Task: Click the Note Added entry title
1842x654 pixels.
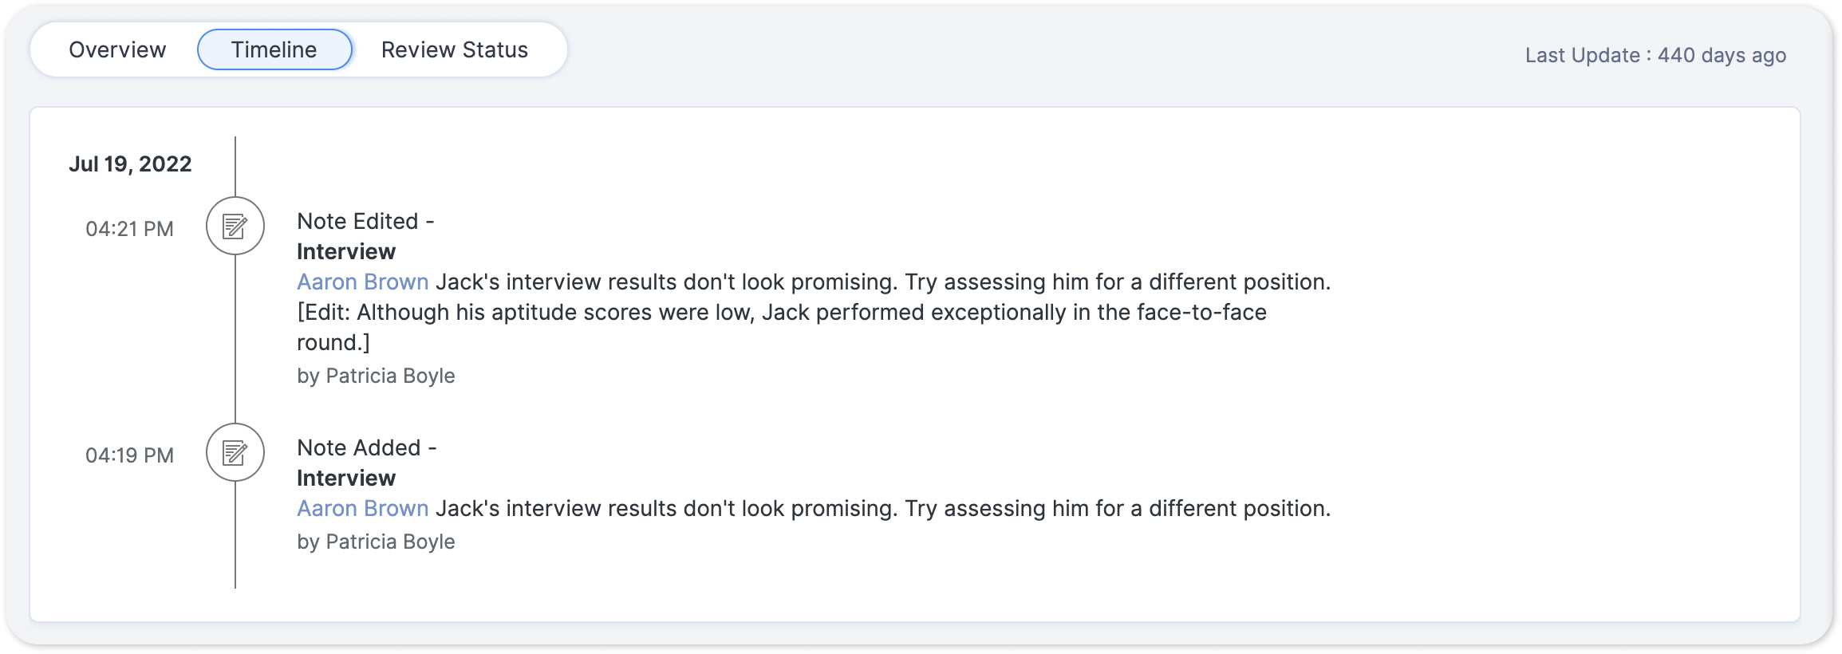Action: coord(365,448)
